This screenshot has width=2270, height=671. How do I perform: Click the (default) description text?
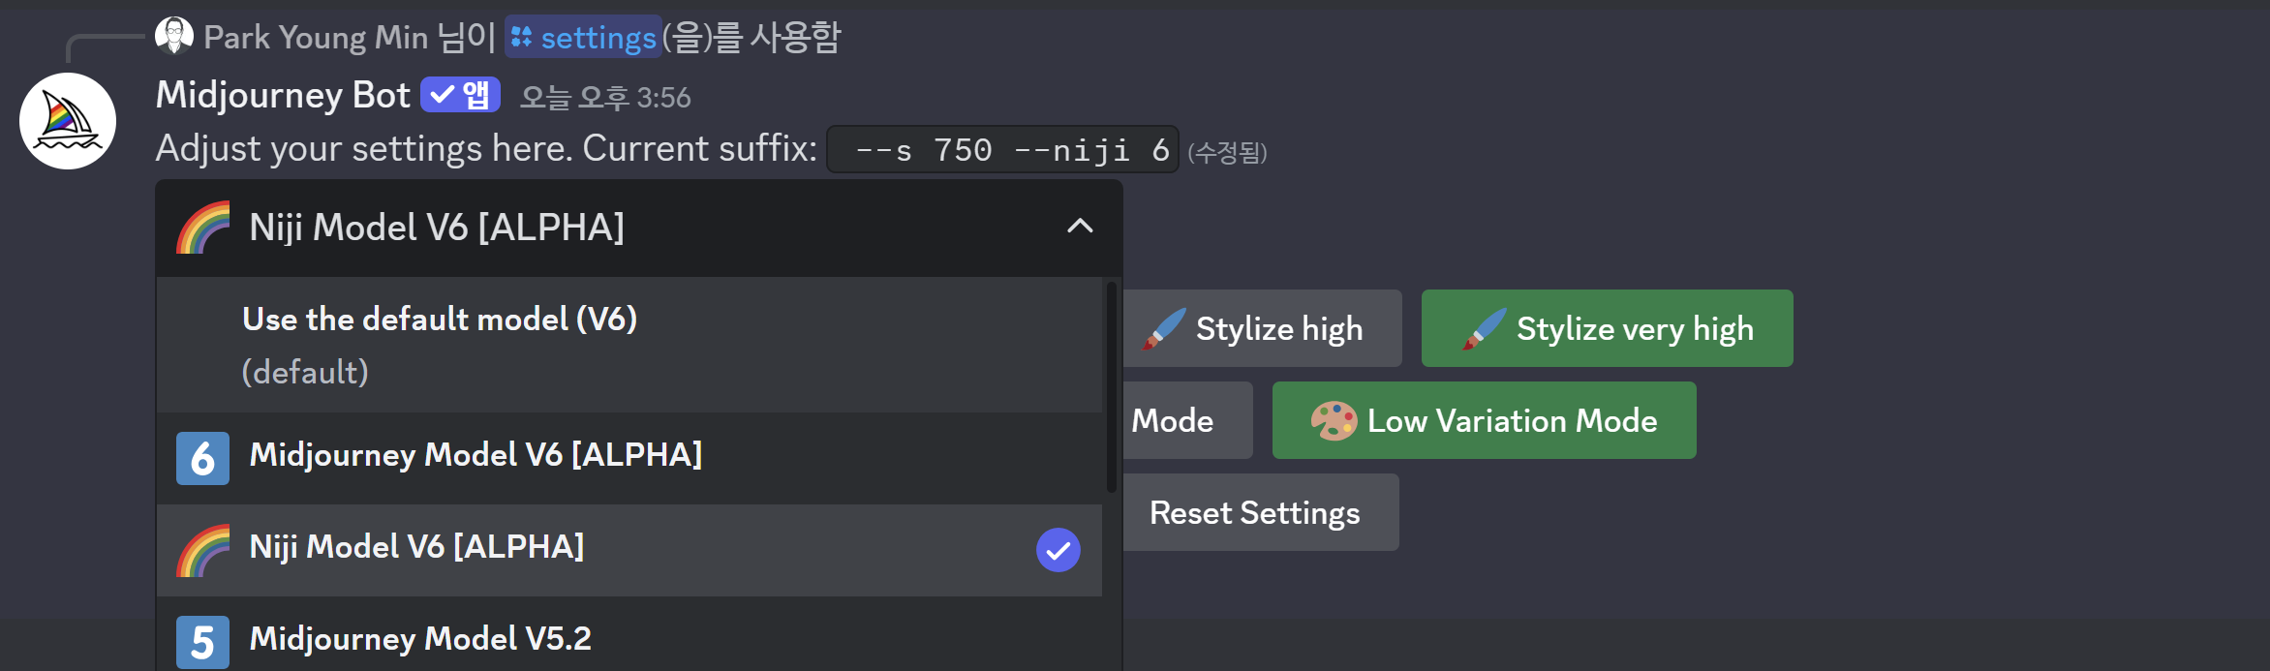305,372
